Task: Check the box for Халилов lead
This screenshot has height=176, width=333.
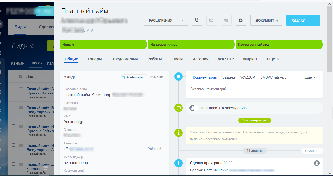Action: point(14,164)
